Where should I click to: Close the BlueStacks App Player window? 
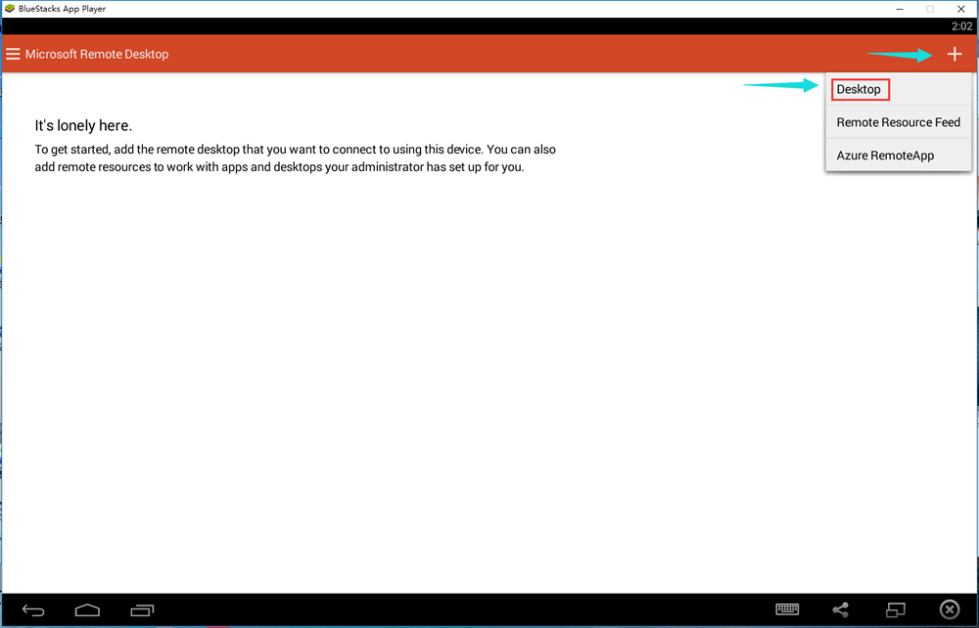[961, 9]
